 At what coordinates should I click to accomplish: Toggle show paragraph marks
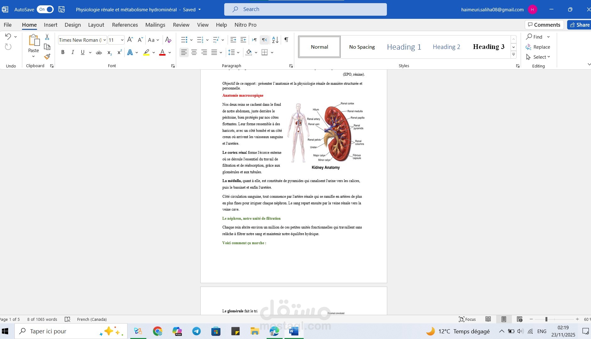click(x=286, y=40)
